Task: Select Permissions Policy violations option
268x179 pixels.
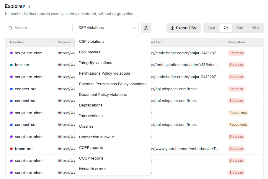Action: click(113, 73)
